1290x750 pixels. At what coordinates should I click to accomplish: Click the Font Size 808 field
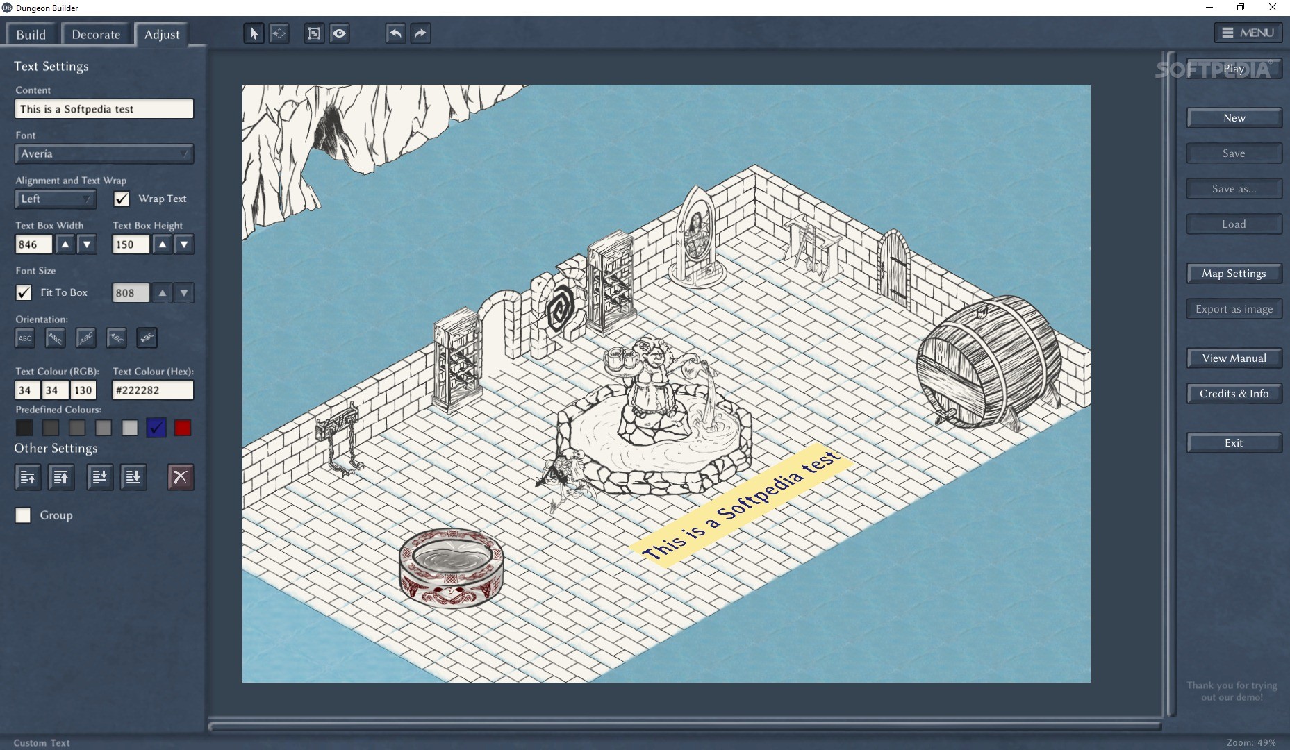click(x=131, y=293)
